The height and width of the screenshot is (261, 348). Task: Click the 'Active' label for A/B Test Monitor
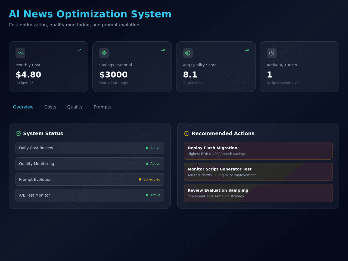[x=155, y=195]
